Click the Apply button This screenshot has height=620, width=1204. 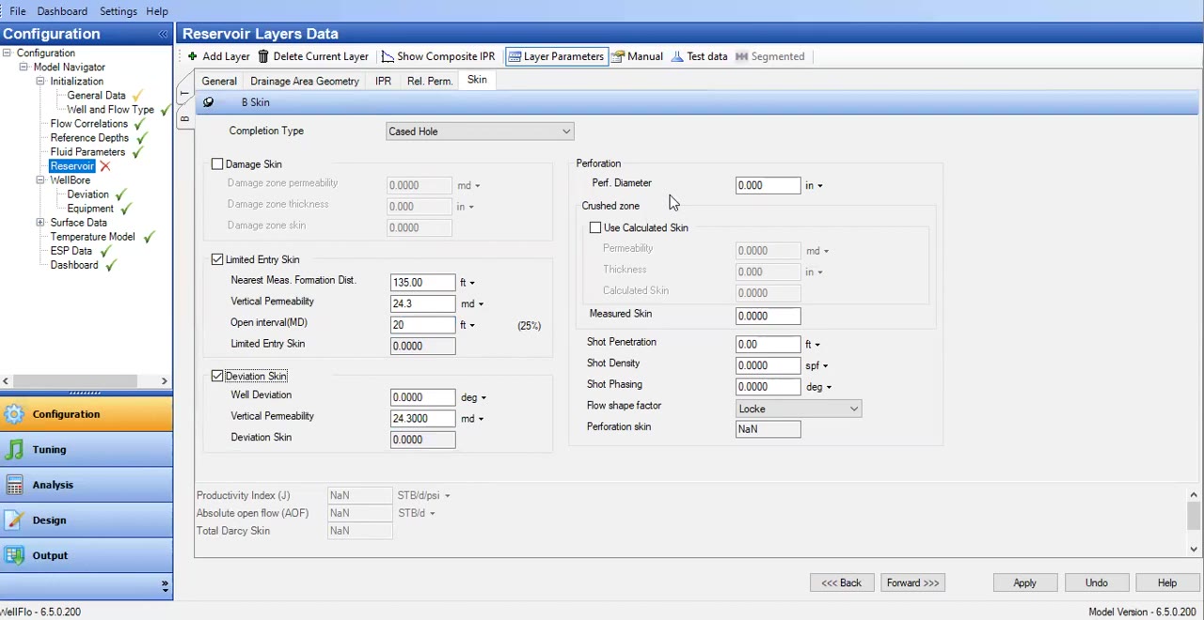[1024, 582]
